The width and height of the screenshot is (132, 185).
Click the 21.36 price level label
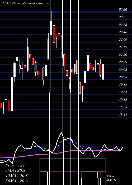click(123, 55)
